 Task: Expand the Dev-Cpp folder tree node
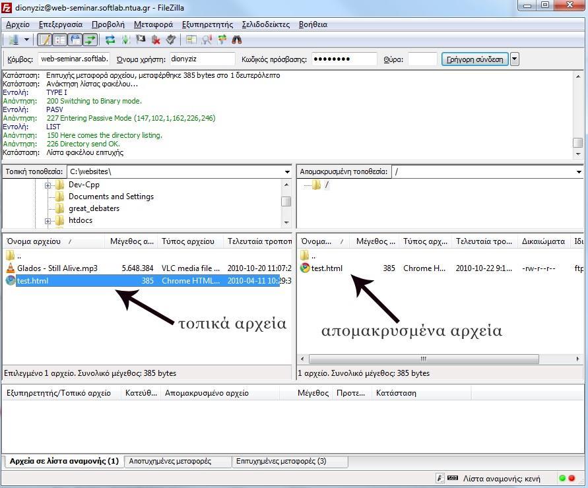point(48,185)
